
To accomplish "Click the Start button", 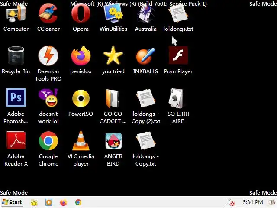I will (x=12, y=202).
